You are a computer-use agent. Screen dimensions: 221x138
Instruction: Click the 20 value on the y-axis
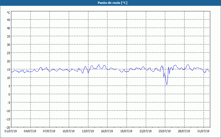[x=9, y=61]
